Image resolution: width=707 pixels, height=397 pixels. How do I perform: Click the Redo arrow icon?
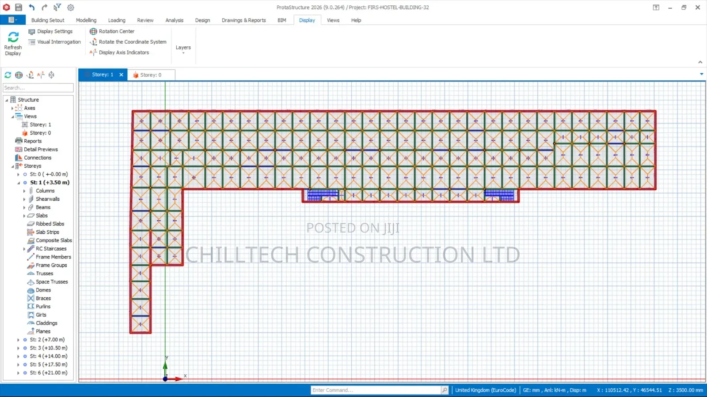click(44, 7)
